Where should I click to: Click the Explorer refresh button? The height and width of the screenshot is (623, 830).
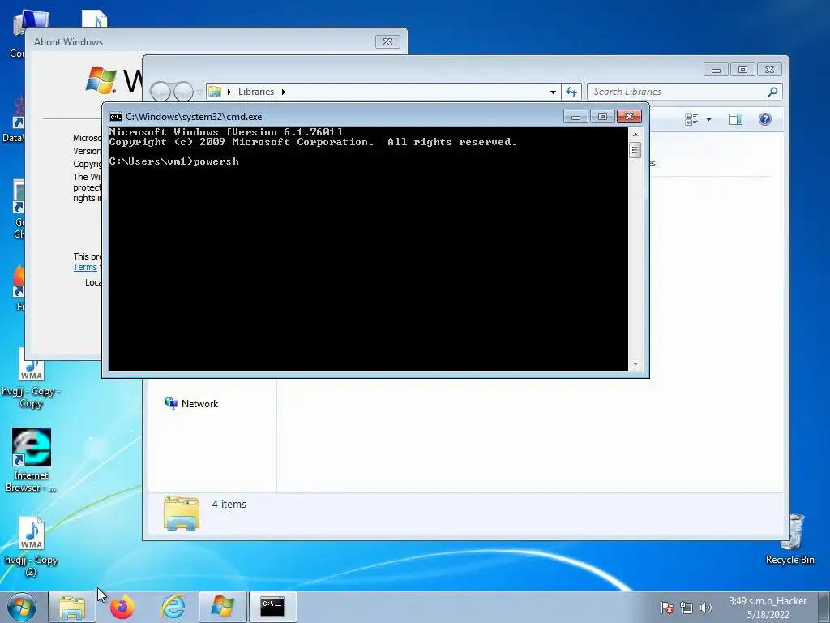point(571,92)
